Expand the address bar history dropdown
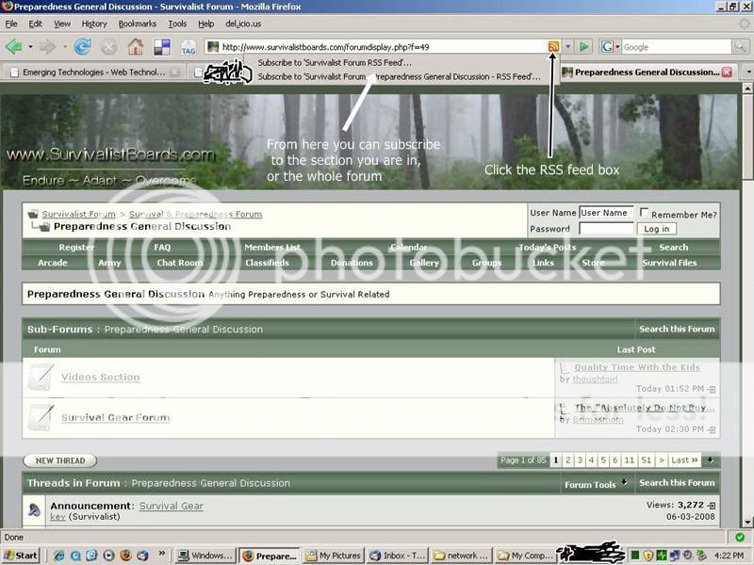Image resolution: width=754 pixels, height=565 pixels. coord(568,46)
